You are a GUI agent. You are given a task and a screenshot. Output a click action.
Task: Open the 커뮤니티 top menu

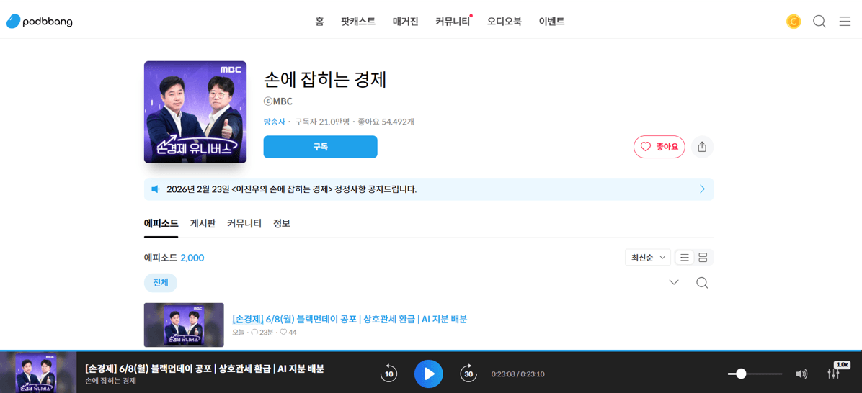click(453, 22)
